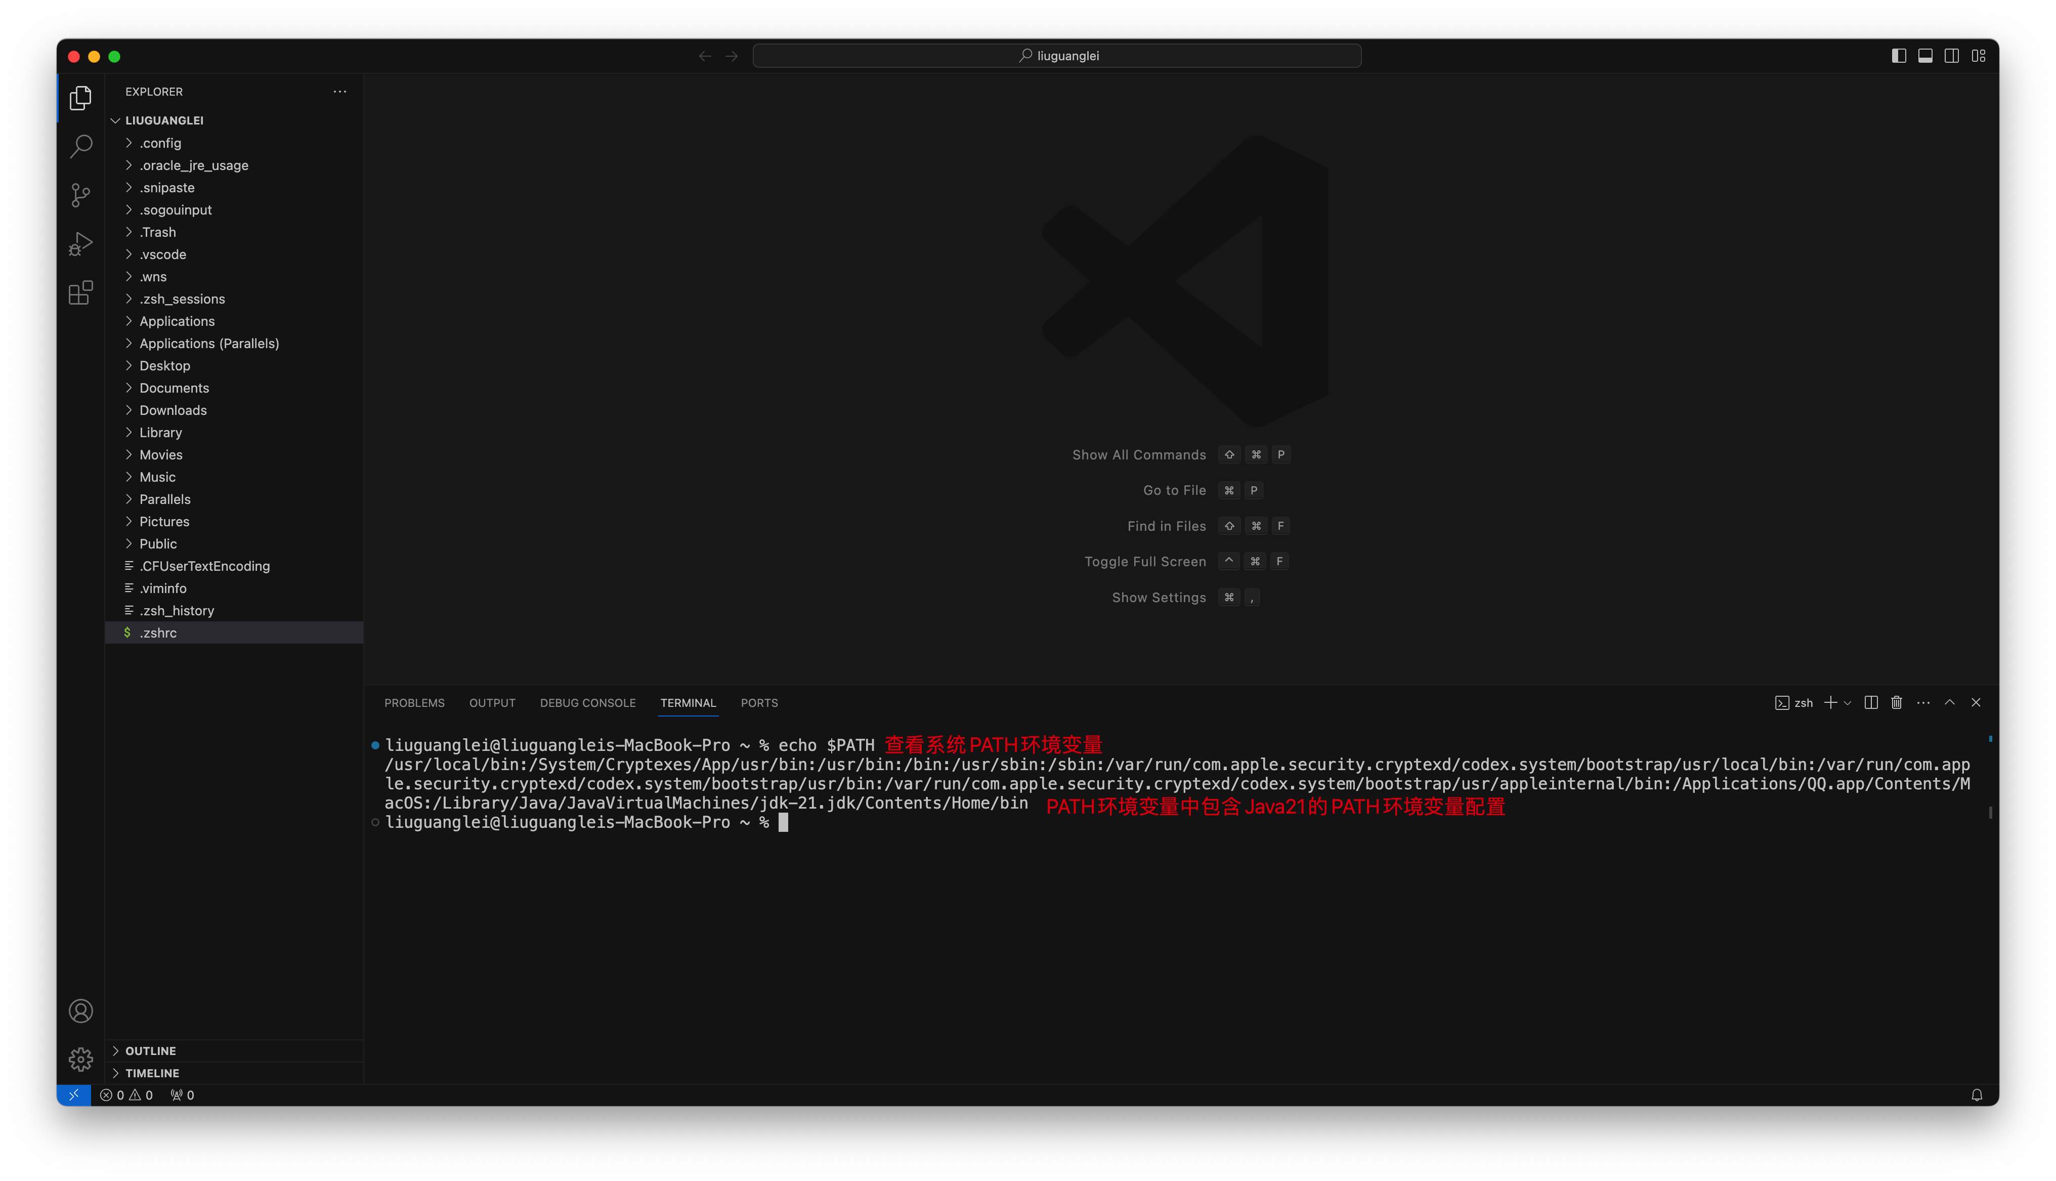Click the EXPLORER view title
The image size is (2056, 1181).
click(154, 92)
